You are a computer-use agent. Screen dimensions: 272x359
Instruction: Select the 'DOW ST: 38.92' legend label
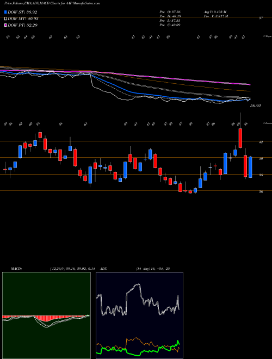(x=22, y=13)
